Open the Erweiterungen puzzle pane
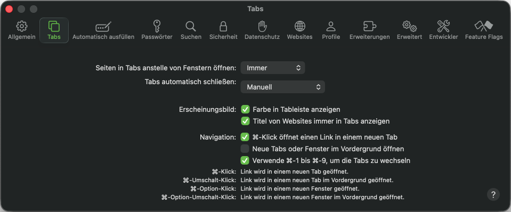Screen dimensions: 511x212 370,30
